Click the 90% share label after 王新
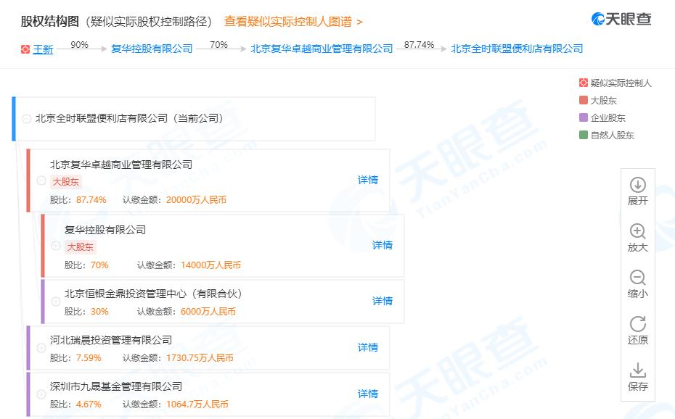675x419 pixels. (x=79, y=45)
